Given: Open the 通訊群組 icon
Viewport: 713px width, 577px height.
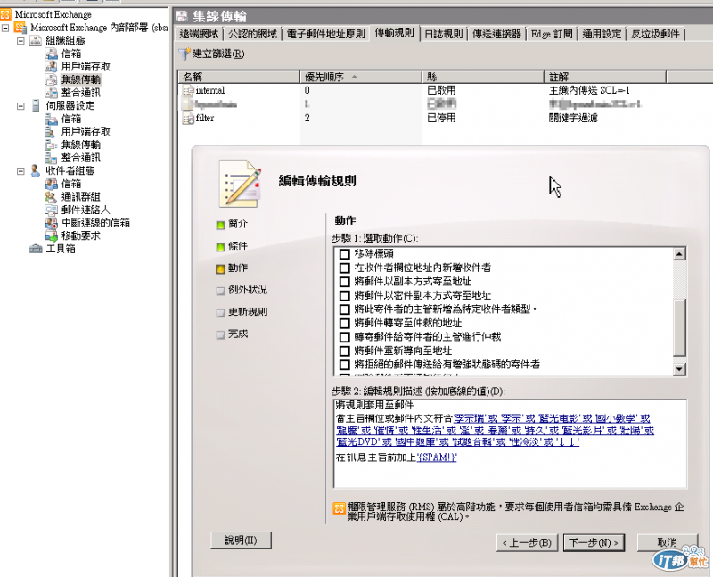Looking at the screenshot, I should [x=51, y=196].
